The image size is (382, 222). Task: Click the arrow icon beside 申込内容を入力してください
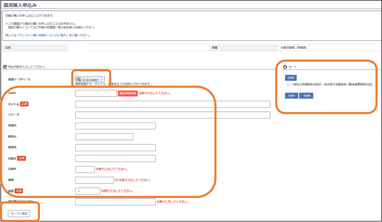click(x=5, y=67)
